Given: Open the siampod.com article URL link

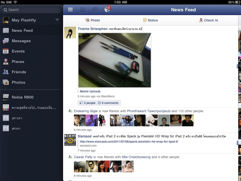Looking at the screenshot, I should (129, 142).
